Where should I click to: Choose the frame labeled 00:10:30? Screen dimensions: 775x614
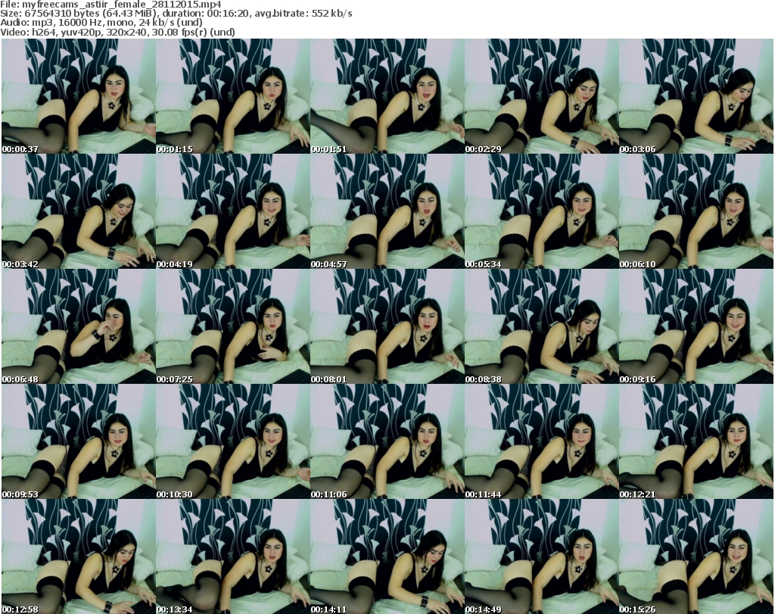click(x=233, y=441)
